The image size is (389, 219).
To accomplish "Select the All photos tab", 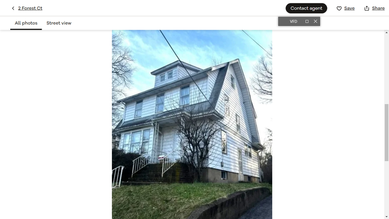I will point(26,23).
